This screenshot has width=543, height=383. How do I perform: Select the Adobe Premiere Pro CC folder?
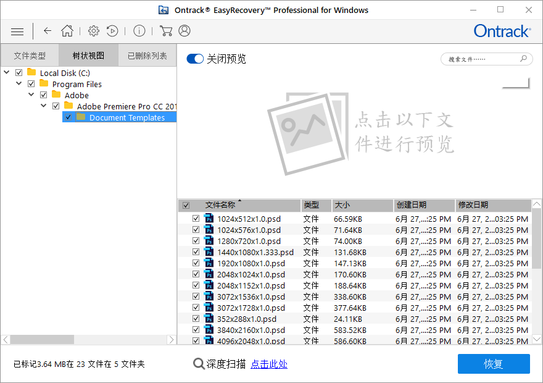coord(126,106)
